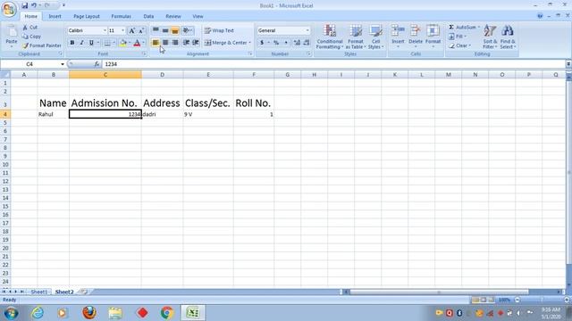Click the Fill Color highlight button
The height and width of the screenshot is (321, 572).
pyautogui.click(x=122, y=43)
